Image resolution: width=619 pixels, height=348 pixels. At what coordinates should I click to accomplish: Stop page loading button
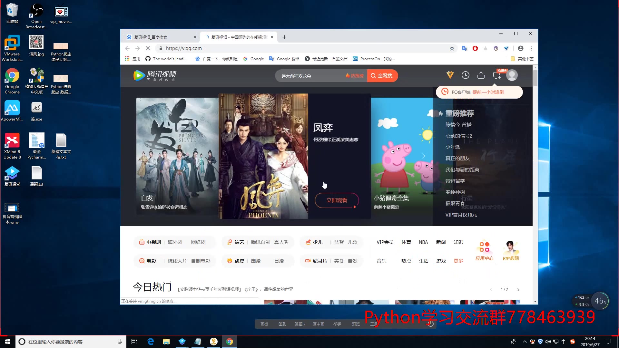pos(148,48)
